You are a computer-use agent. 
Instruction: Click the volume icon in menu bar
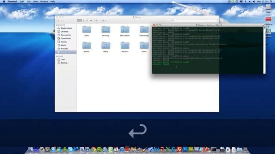click(x=254, y=2)
